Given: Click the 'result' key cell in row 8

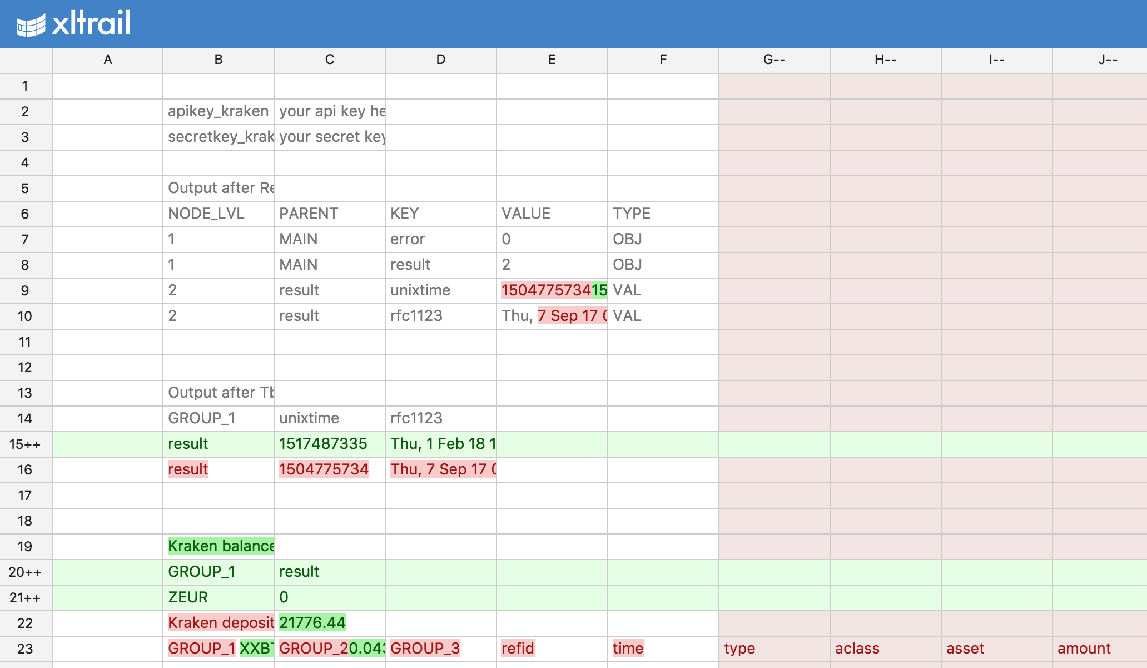Looking at the screenshot, I should (441, 265).
